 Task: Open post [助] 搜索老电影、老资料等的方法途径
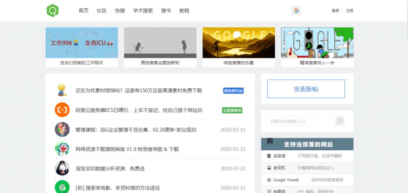click(117, 188)
